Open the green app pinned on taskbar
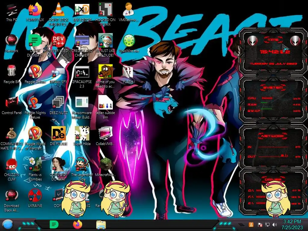Image resolution: width=308 pixels, height=231 pixels. (54, 224)
